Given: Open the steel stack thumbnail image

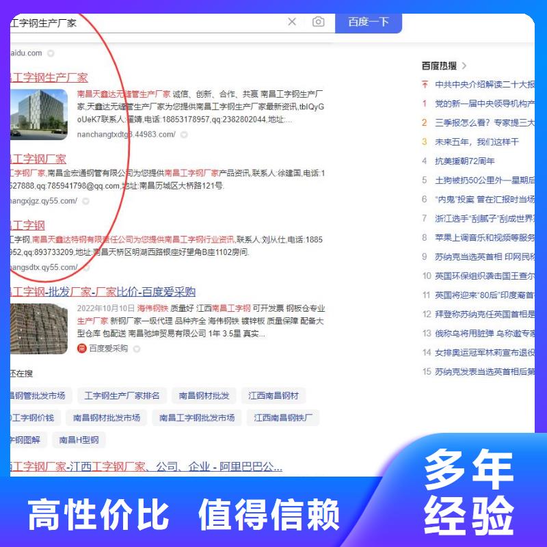Looking at the screenshot, I should (x=39, y=329).
